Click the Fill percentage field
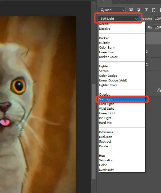161x193 pixels. click(157, 27)
